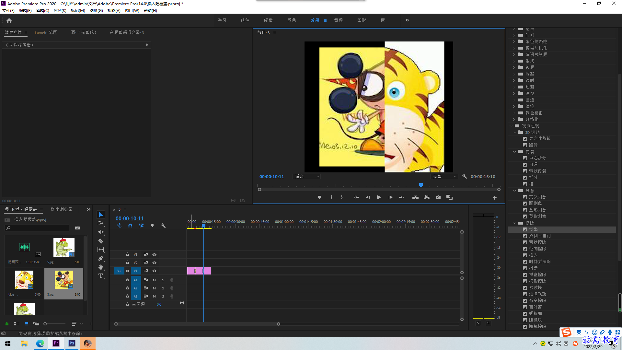Select the 3.jpg thumbnail in project
The width and height of the screenshot is (622, 350).
tap(64, 280)
